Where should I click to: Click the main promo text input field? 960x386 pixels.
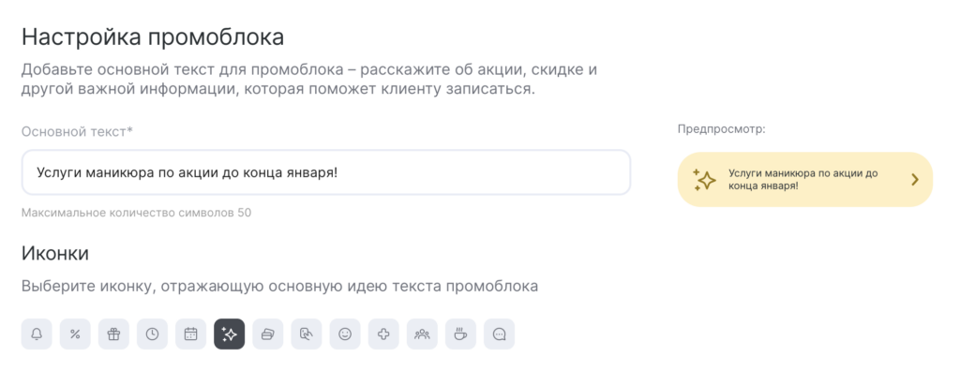325,172
